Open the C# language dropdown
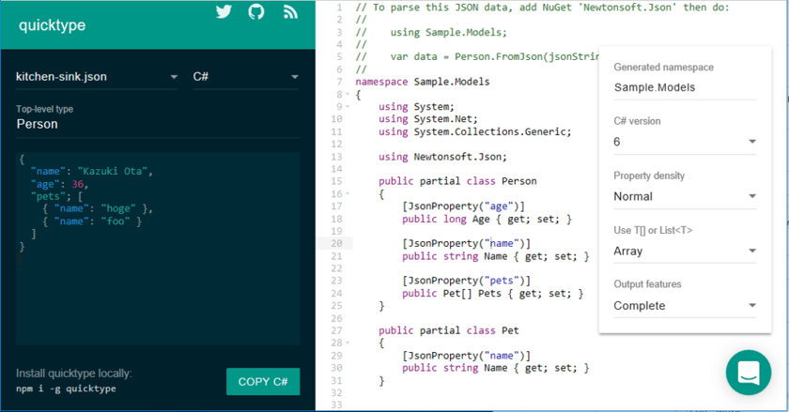 click(x=246, y=76)
